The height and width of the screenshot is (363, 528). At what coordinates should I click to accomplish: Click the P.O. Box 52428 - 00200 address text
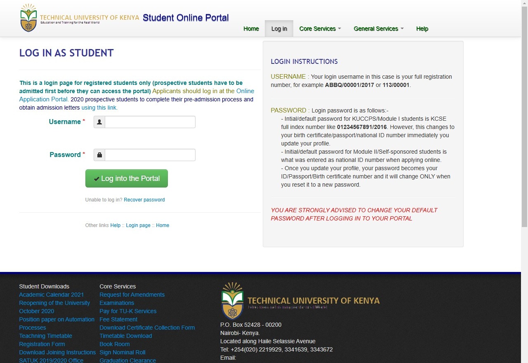(251, 325)
